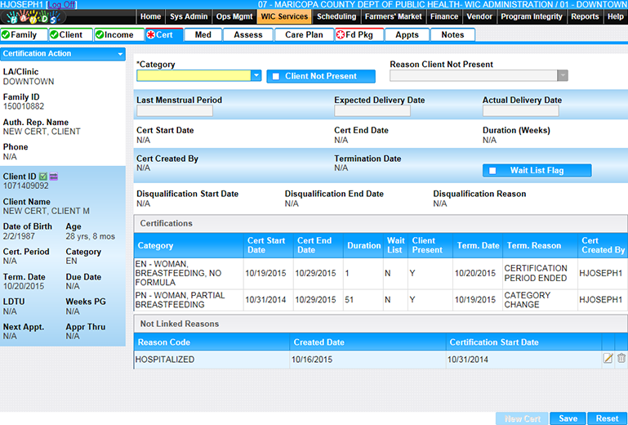The image size is (628, 425).
Task: Open the Category dropdown
Action: [x=256, y=76]
